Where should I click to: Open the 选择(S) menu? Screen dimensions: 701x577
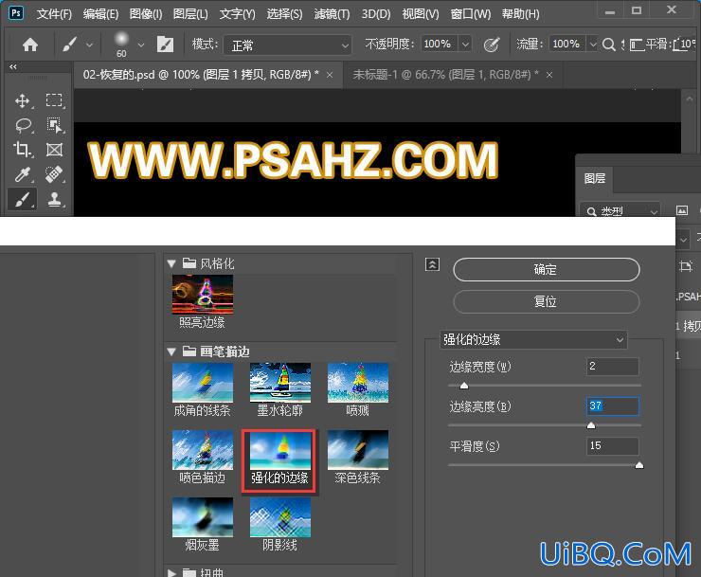point(284,14)
